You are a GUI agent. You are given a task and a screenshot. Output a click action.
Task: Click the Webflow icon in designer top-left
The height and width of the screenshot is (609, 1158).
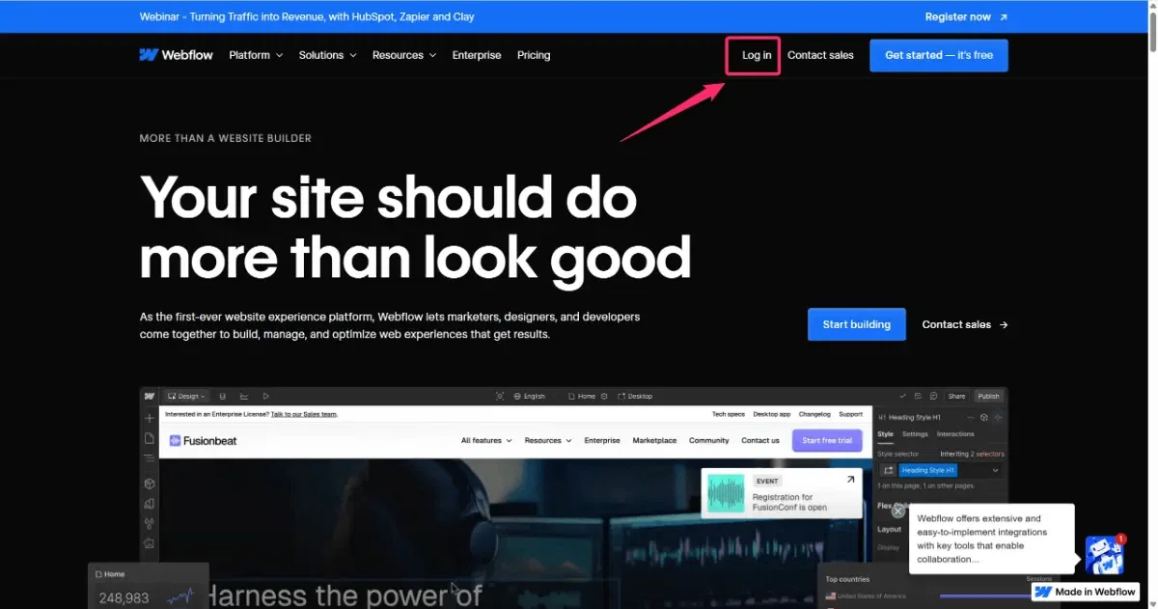coord(150,396)
